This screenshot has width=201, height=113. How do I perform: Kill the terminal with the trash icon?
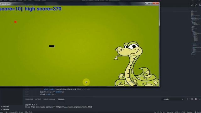196,99
